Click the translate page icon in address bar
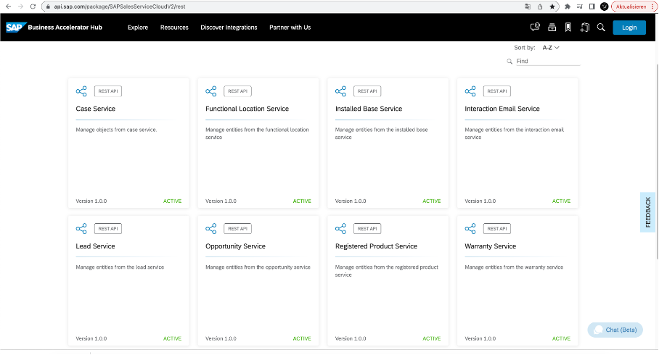 tap(528, 6)
